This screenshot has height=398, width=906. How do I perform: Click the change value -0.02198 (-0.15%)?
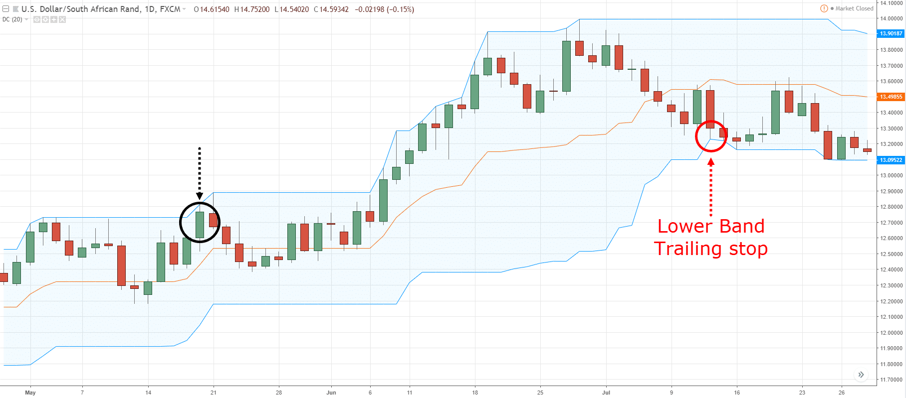pyautogui.click(x=384, y=9)
